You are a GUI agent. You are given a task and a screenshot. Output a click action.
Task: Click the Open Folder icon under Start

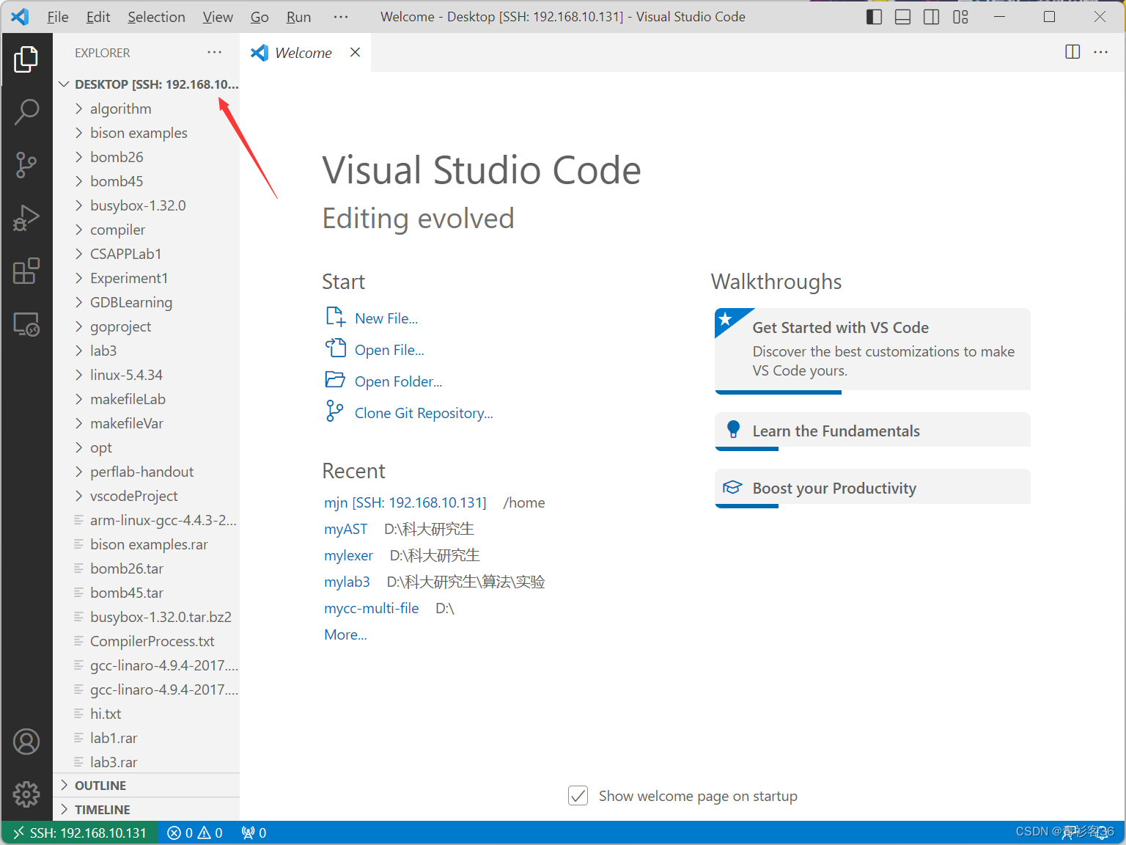tap(335, 380)
